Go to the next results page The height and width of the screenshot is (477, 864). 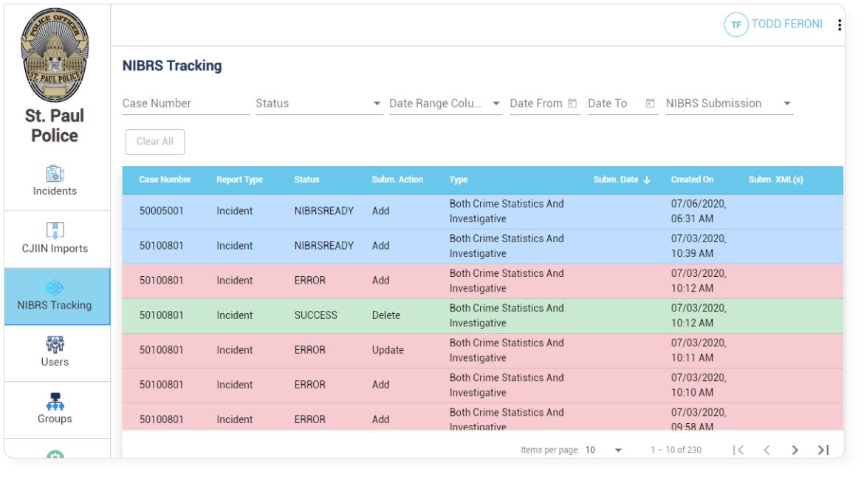[x=795, y=450]
